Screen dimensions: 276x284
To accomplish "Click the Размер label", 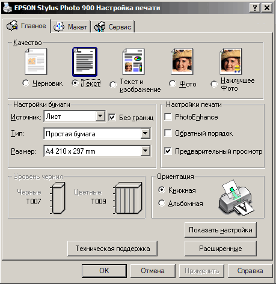I will point(23,151).
